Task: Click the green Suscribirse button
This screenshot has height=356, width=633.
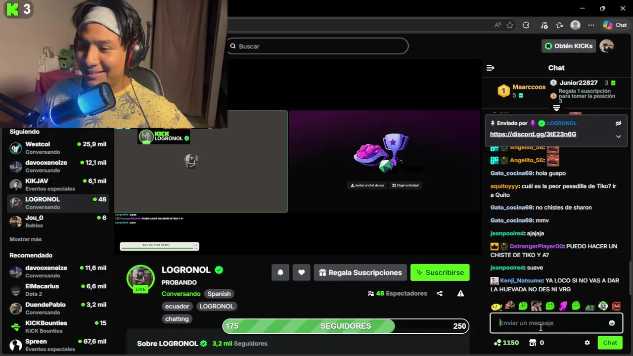Action: coord(440,272)
